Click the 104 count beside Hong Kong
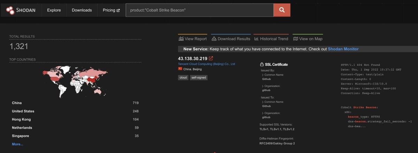418x153 pixels. click(136, 119)
